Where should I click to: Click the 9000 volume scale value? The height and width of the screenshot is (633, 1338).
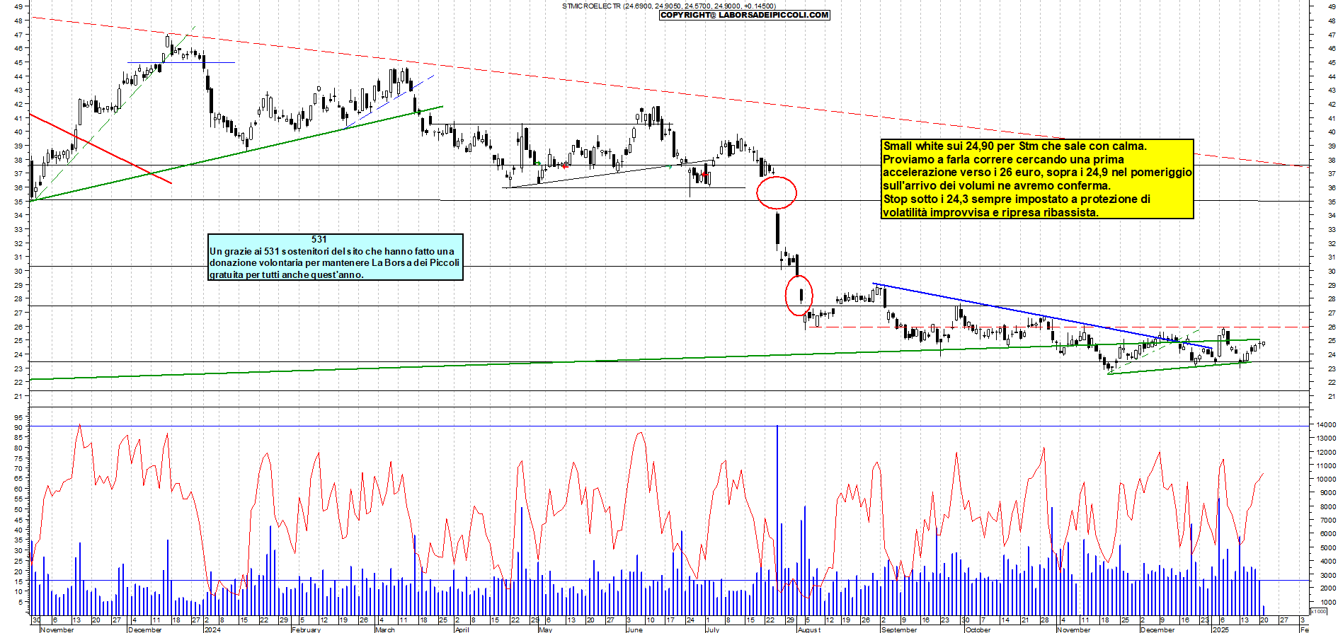coord(1328,493)
